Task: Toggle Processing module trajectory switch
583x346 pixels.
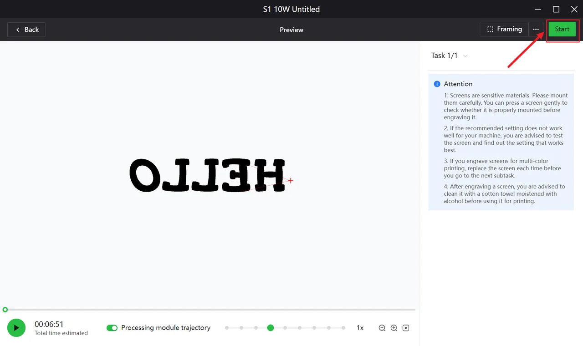Action: [x=112, y=328]
